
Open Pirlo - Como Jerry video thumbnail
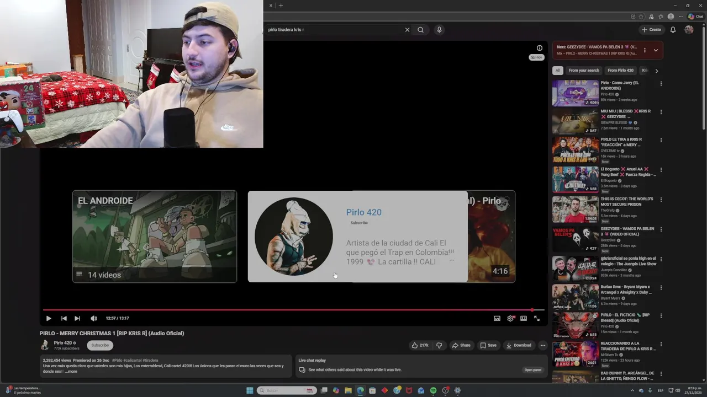pos(575,93)
